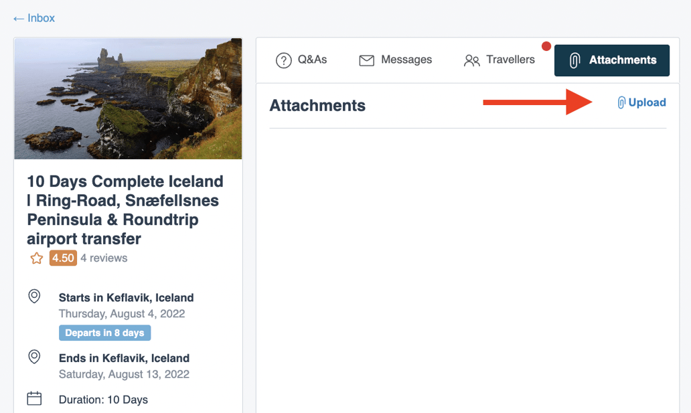The image size is (691, 413).
Task: Click the Q&As question mark icon
Action: [284, 60]
